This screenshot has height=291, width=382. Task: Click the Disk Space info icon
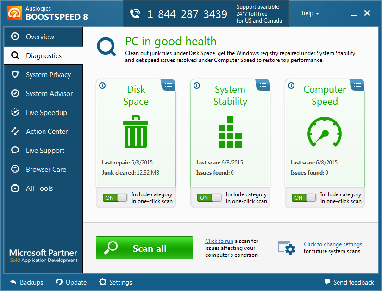tap(102, 85)
